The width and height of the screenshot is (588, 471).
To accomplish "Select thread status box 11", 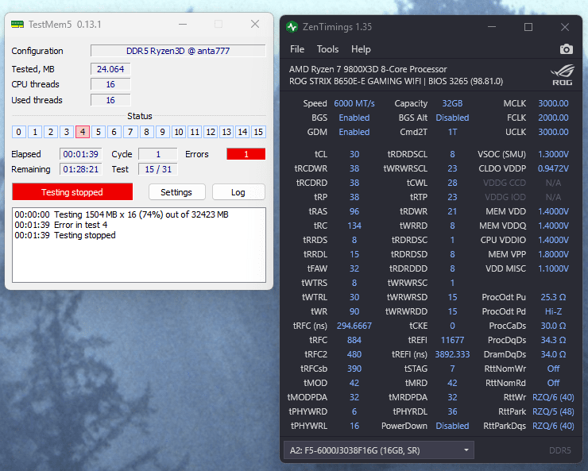I will point(195,132).
